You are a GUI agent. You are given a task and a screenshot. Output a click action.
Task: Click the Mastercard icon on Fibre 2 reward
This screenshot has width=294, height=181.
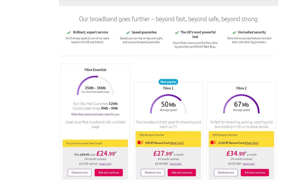[213, 143]
